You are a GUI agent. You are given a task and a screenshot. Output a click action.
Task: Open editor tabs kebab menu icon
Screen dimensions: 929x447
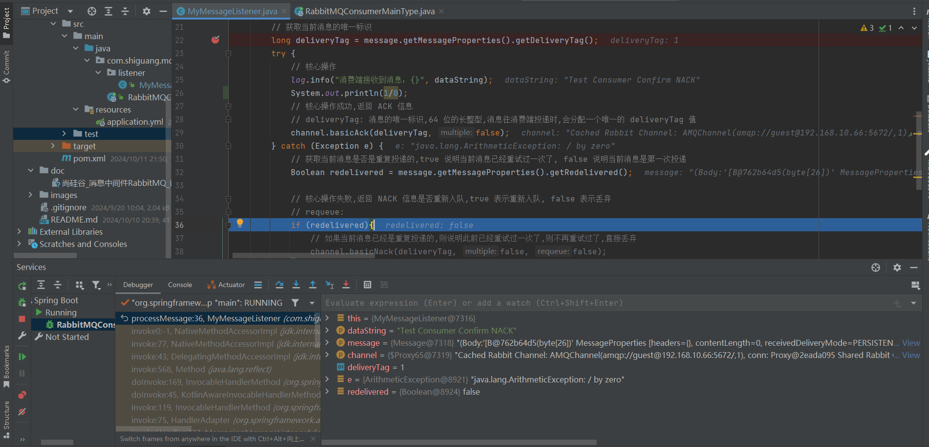[x=914, y=11]
